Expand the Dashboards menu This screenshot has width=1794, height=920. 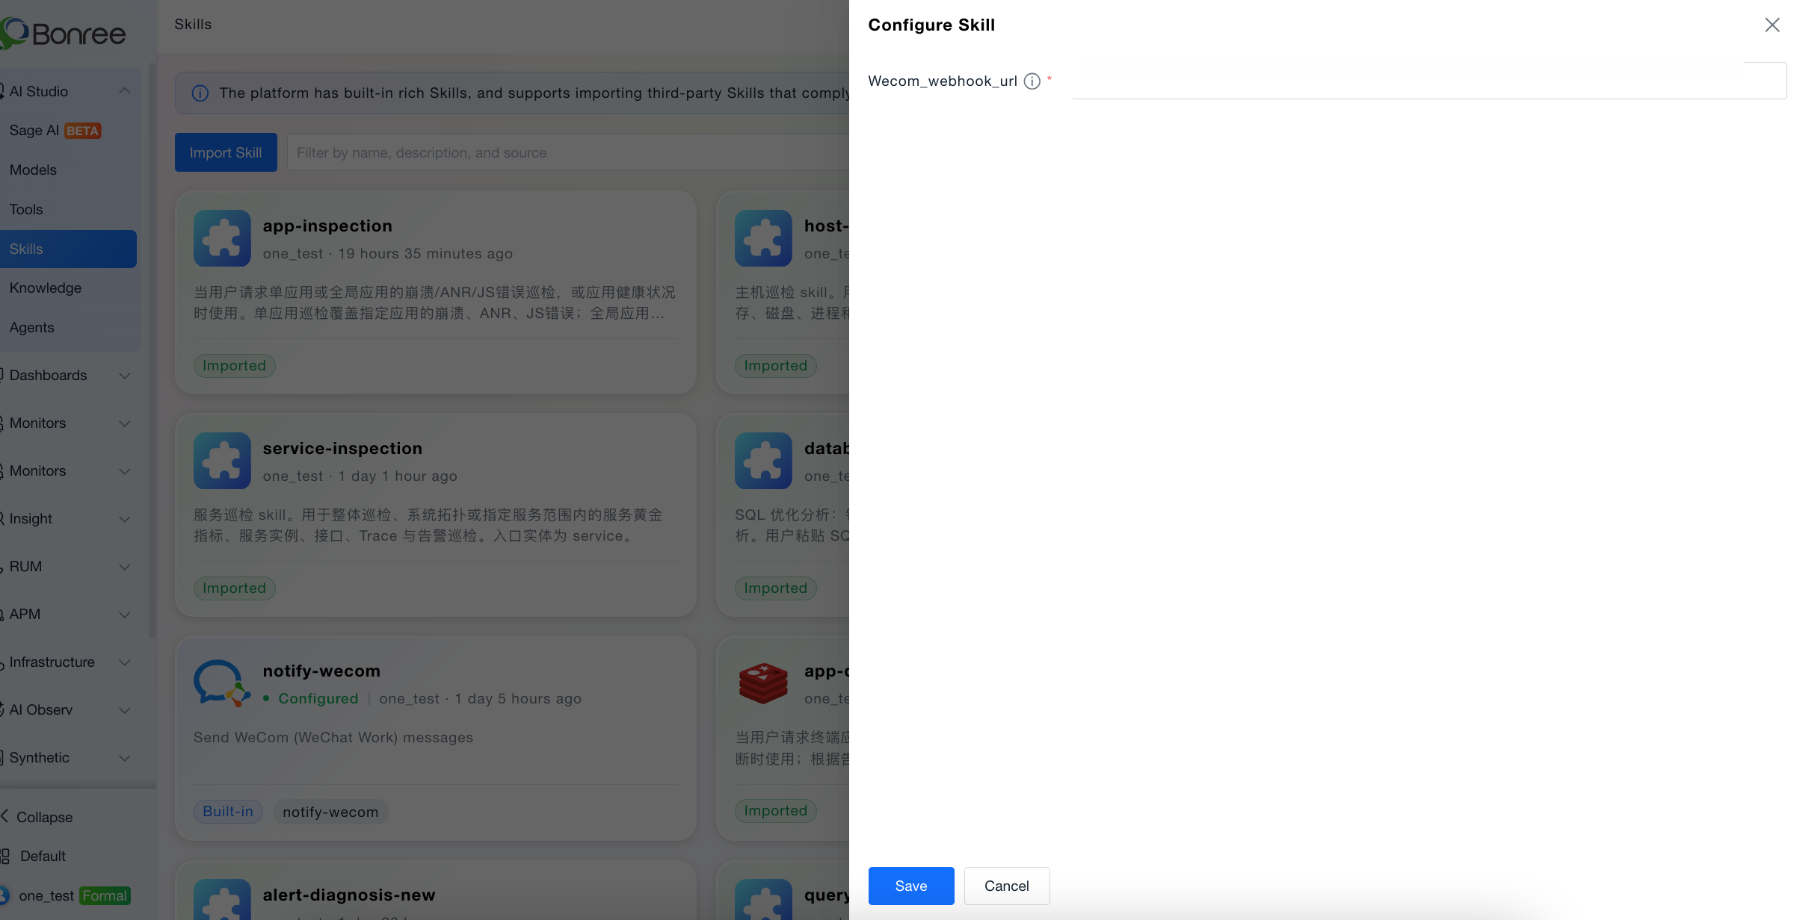(125, 376)
